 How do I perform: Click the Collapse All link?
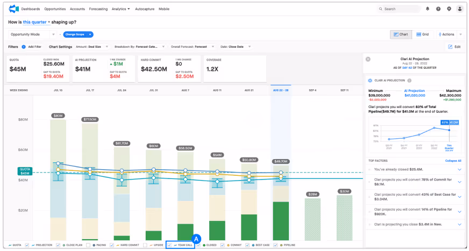coord(453,161)
